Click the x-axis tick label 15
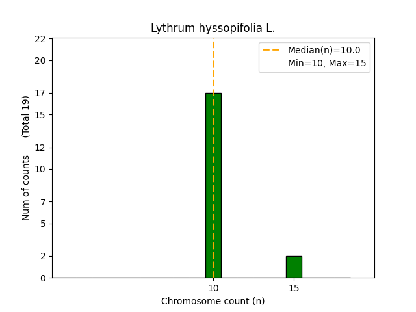This screenshot has height=312, width=416. (x=294, y=288)
